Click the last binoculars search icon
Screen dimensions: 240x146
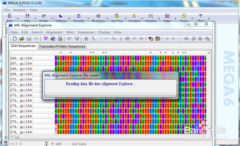coord(207,39)
